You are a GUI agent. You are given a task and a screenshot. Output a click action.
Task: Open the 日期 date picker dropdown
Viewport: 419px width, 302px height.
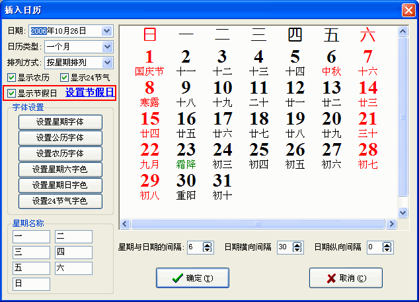107,31
